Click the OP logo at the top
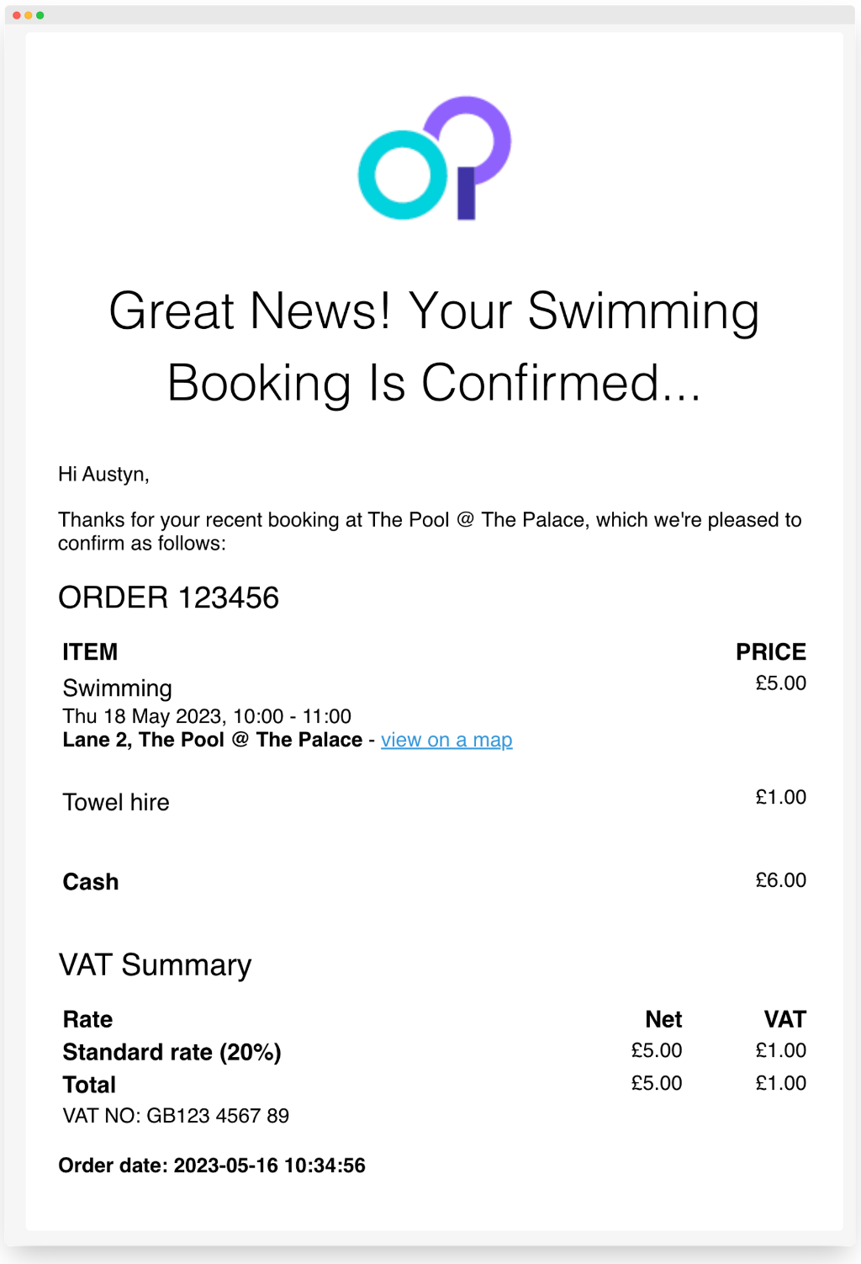This screenshot has width=861, height=1264. click(x=435, y=158)
